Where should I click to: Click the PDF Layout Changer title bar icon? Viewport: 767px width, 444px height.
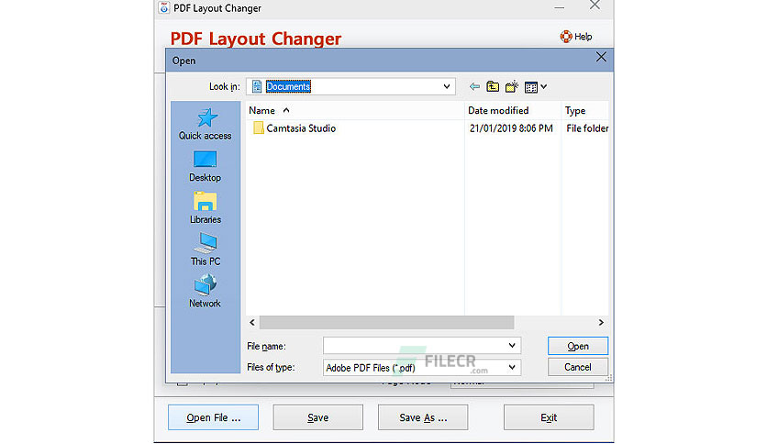(x=164, y=8)
